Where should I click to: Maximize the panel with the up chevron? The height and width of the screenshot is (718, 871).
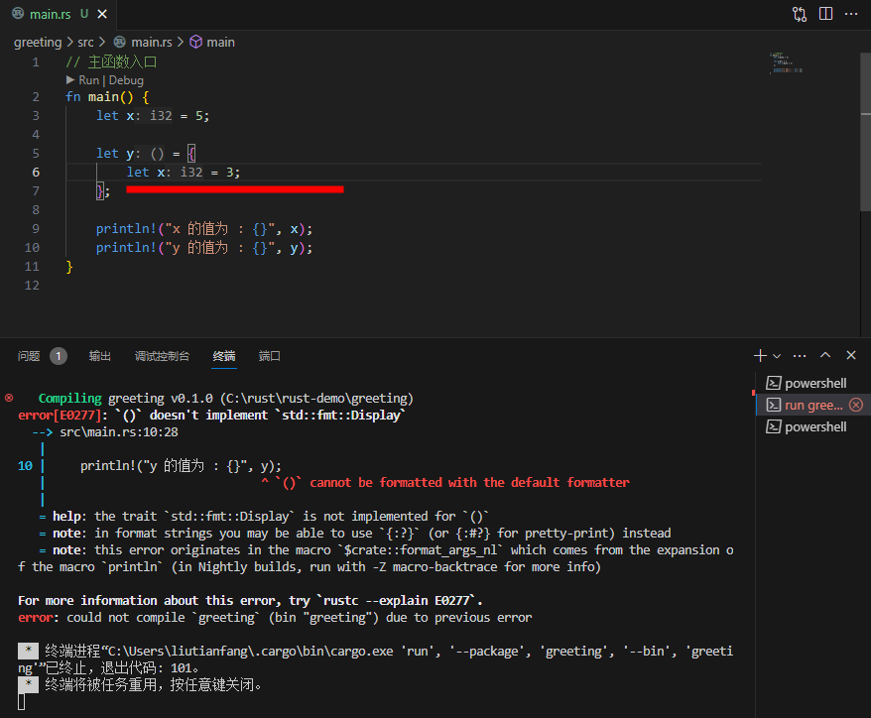pyautogui.click(x=825, y=355)
